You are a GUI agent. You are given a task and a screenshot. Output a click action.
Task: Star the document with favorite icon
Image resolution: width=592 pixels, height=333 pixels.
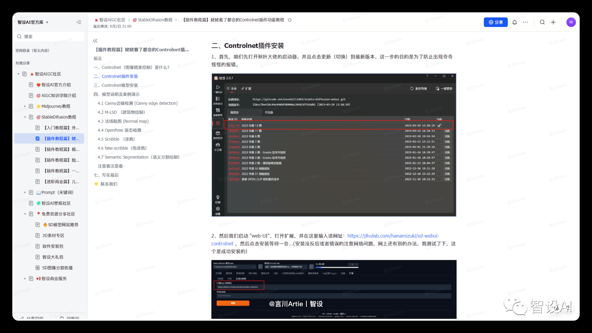290,20
